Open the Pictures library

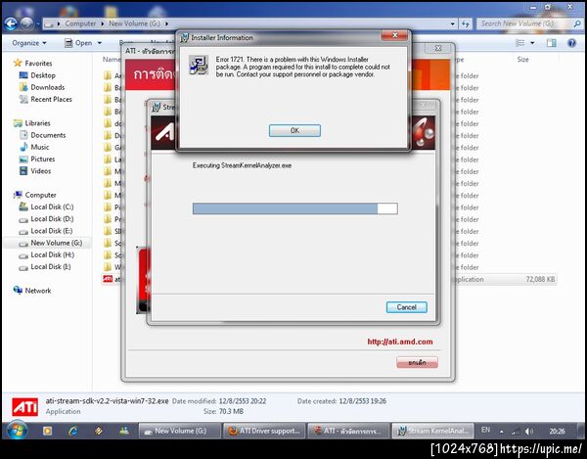tap(43, 160)
